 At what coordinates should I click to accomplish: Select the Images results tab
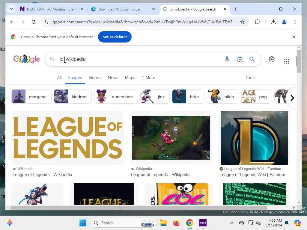(75, 78)
